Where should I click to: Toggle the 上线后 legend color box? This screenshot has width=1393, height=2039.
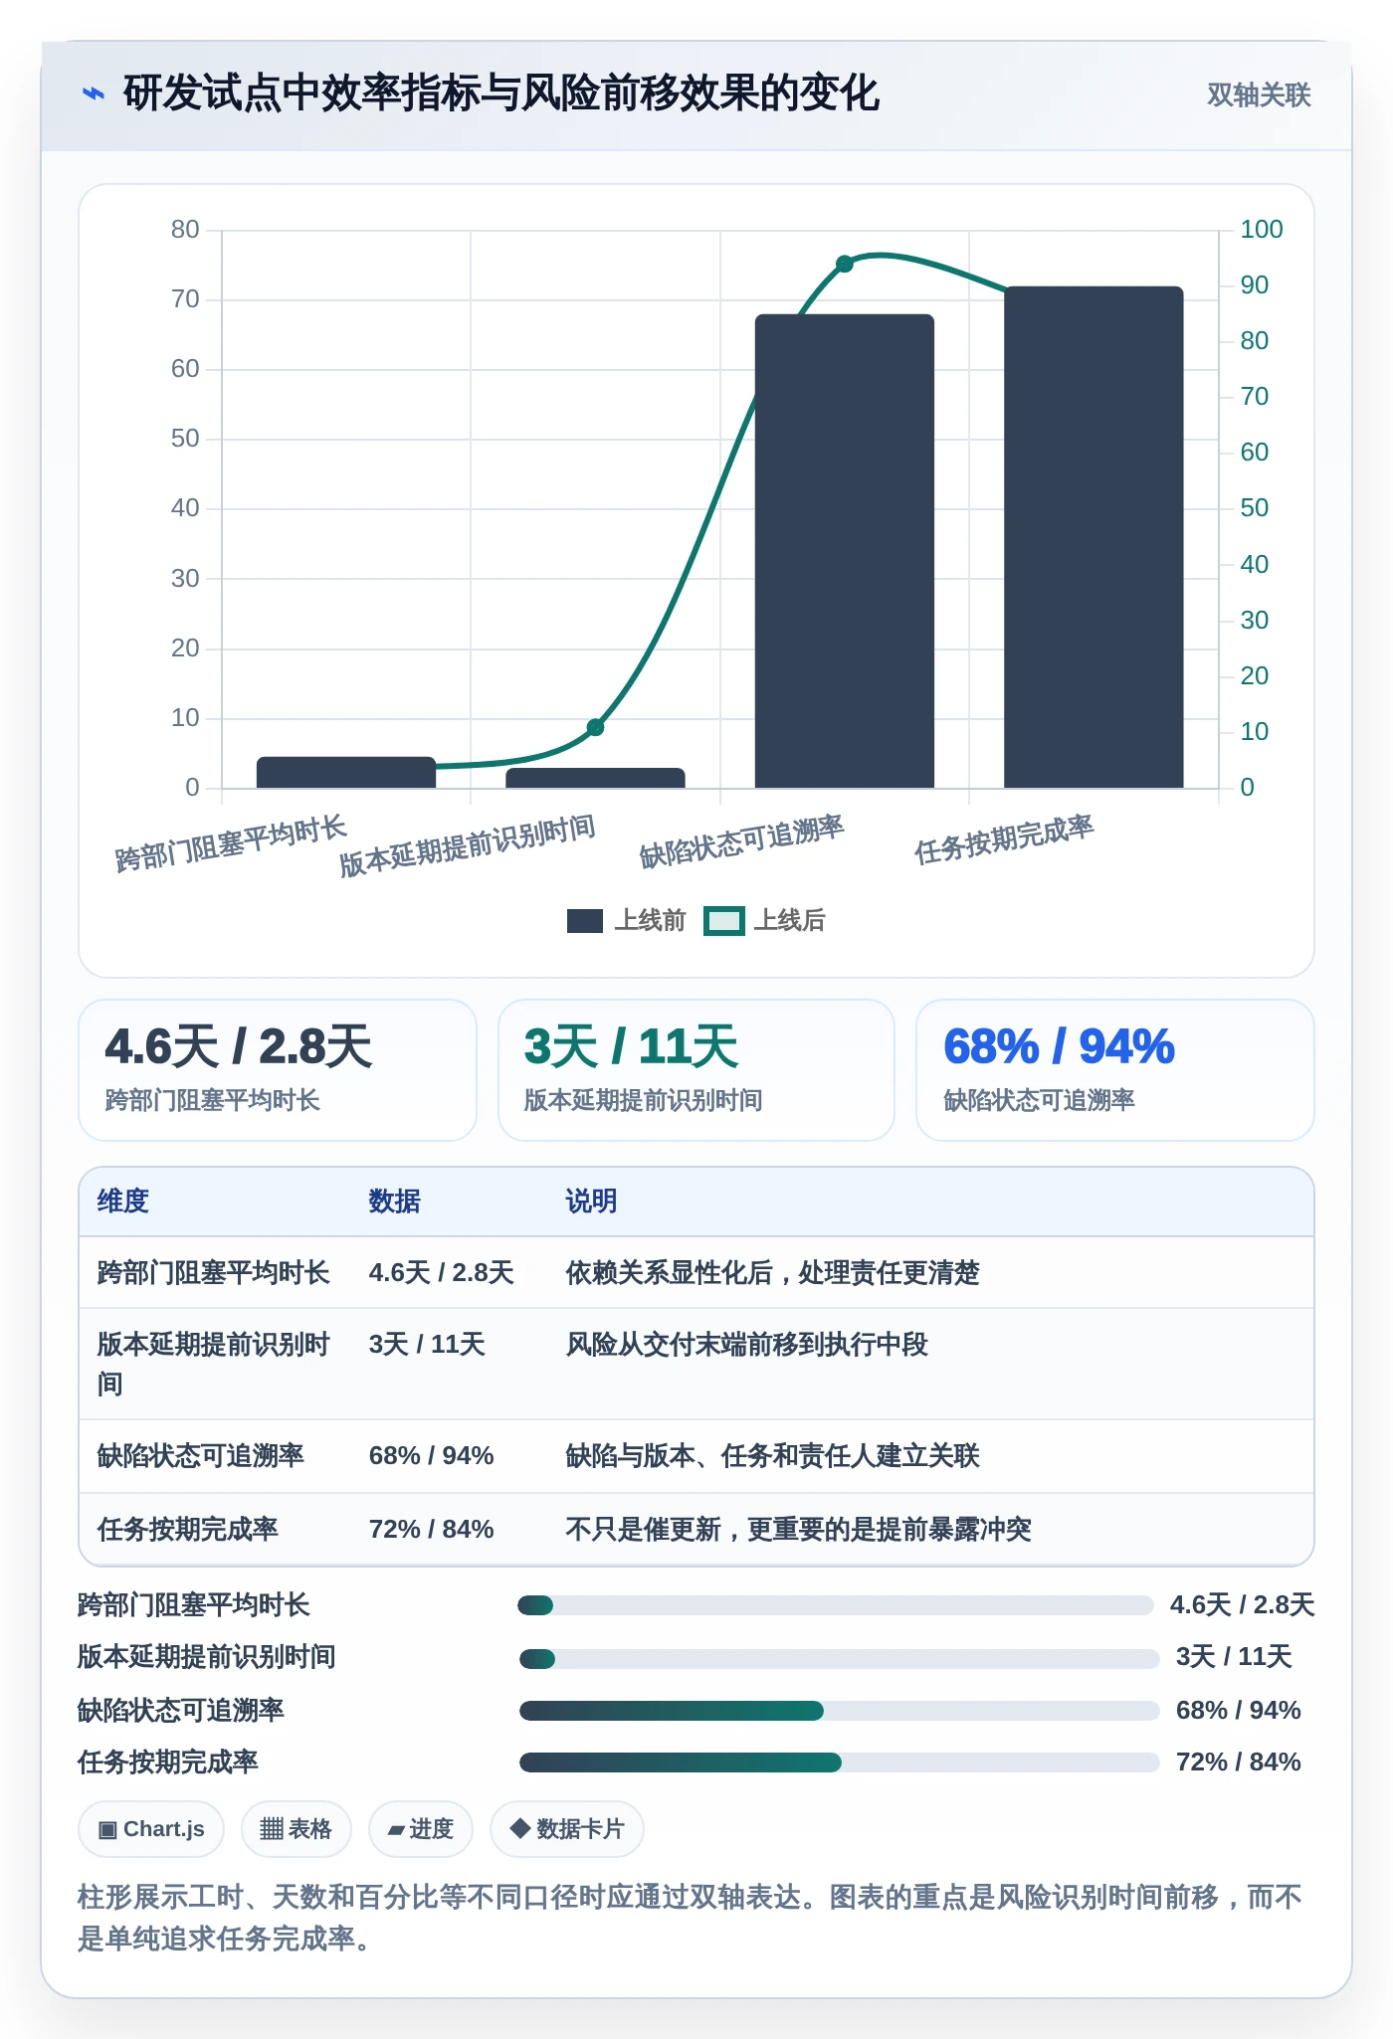pyautogui.click(x=724, y=921)
